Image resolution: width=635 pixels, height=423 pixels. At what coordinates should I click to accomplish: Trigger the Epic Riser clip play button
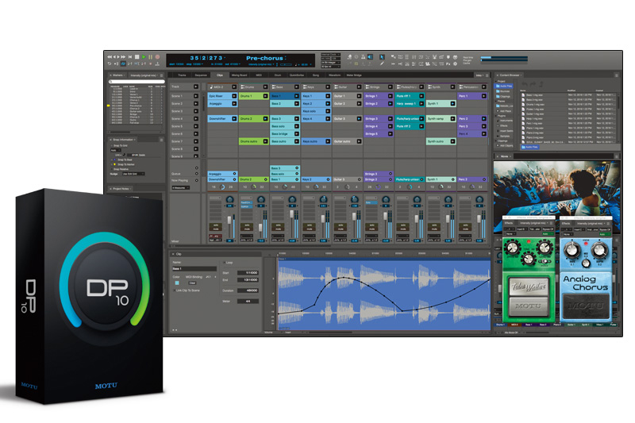click(234, 96)
